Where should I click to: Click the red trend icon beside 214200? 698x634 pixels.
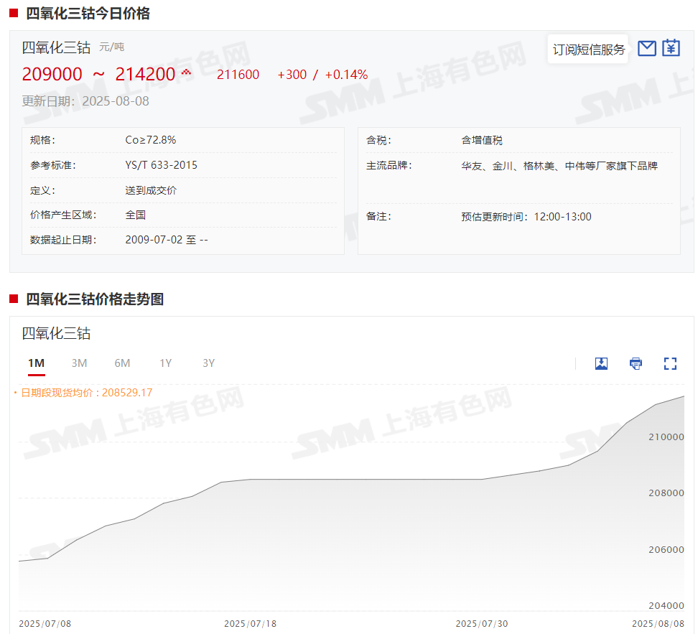coord(186,72)
